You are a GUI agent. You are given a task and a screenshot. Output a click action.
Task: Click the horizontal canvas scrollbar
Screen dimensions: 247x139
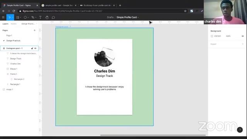pos(153,135)
